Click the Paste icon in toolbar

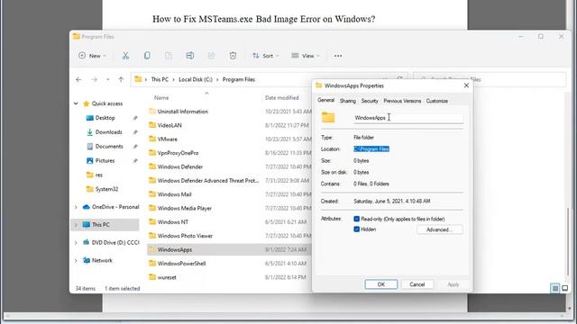(x=169, y=56)
